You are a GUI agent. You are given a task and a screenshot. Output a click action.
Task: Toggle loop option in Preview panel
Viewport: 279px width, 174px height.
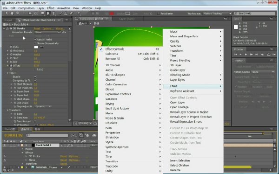click(268, 54)
